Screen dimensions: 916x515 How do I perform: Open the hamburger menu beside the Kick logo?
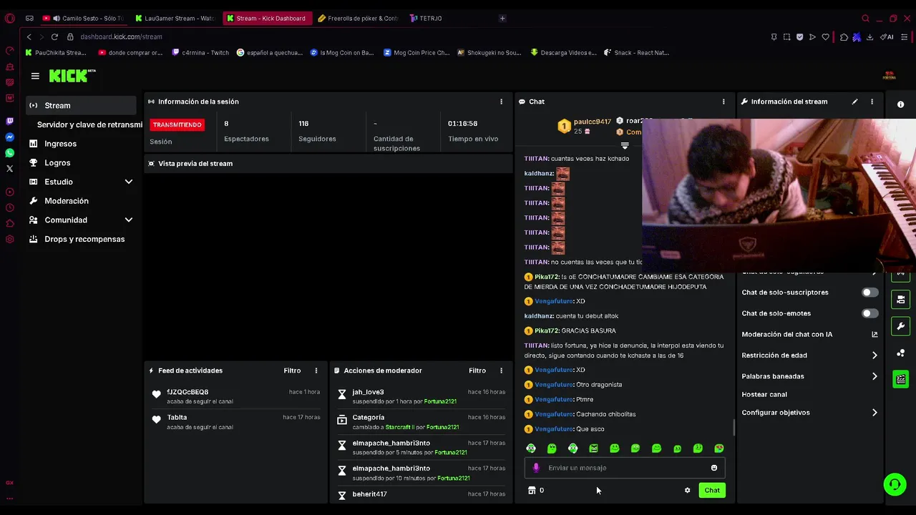(x=35, y=76)
